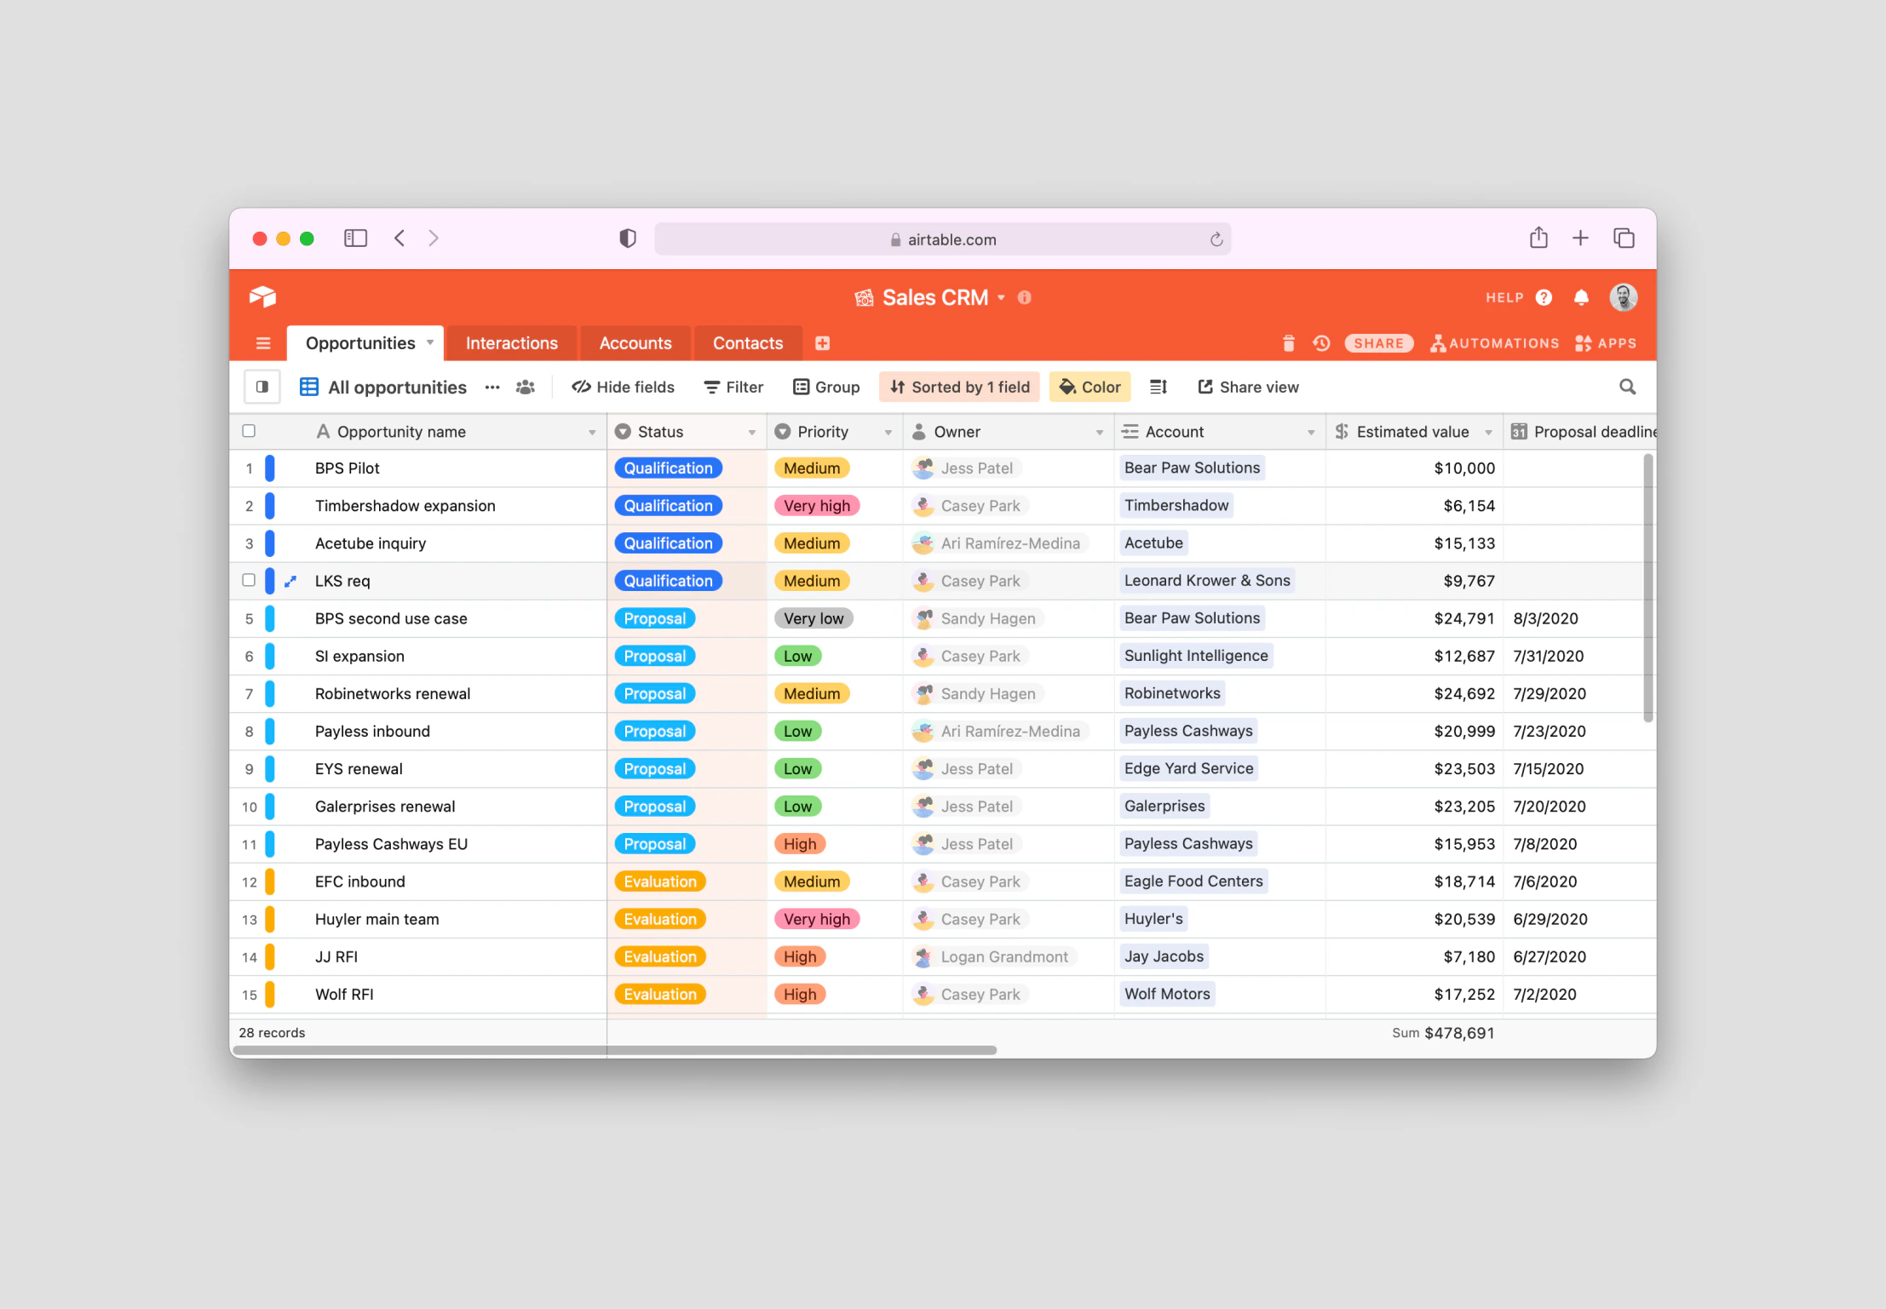Click Qualification status tag for BPS Pilot

(668, 468)
